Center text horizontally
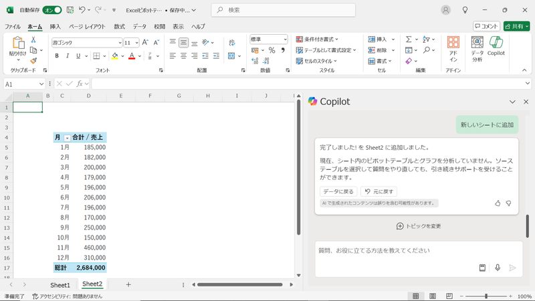Screen dimensions: 535x301 (x=183, y=56)
